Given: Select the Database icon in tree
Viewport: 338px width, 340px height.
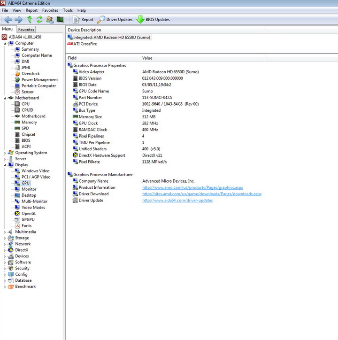Looking at the screenshot, I should pos(11,280).
